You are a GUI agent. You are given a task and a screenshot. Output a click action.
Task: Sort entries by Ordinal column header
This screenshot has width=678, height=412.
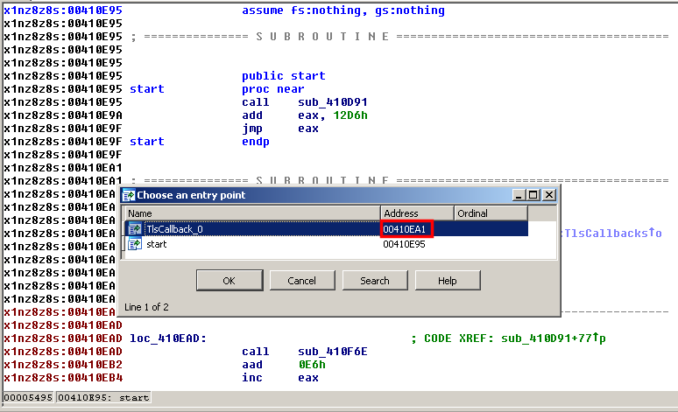pos(490,213)
